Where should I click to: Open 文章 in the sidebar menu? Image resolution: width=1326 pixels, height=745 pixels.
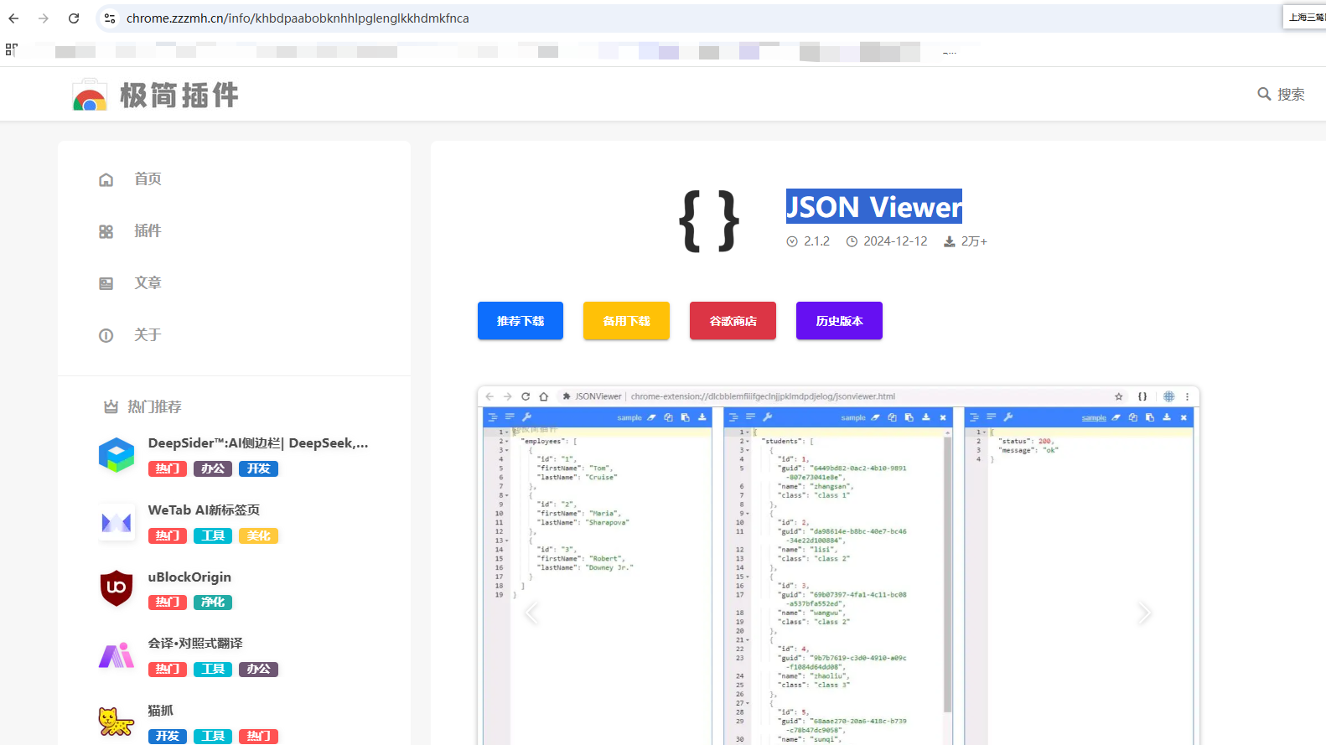(x=148, y=283)
